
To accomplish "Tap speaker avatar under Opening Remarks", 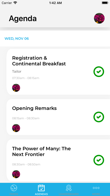I will click(x=16, y=128).
